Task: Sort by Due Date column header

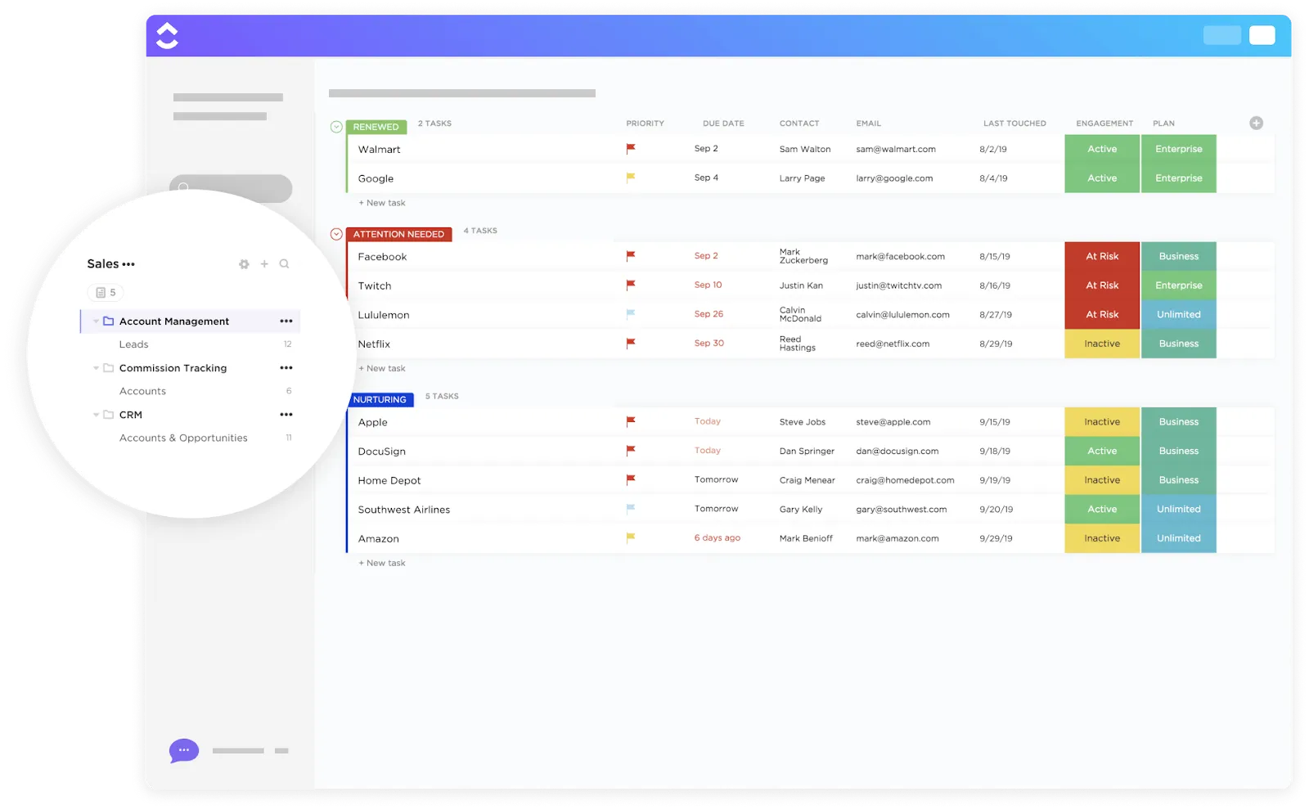Action: [x=723, y=124]
